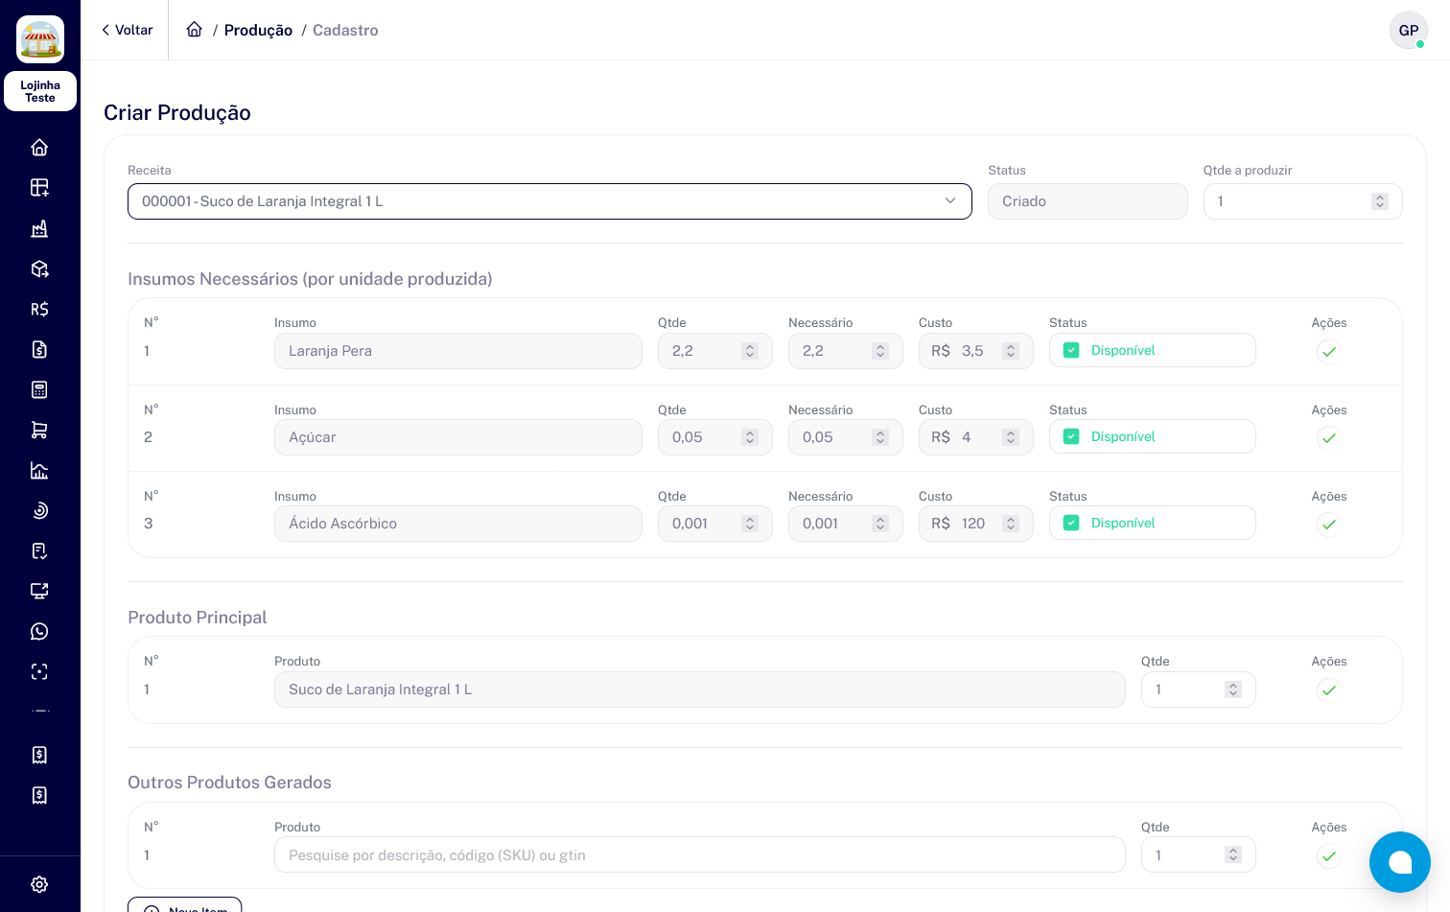
Task: Toggle Disponível checkbox for Laranja Pera
Action: [1072, 351]
